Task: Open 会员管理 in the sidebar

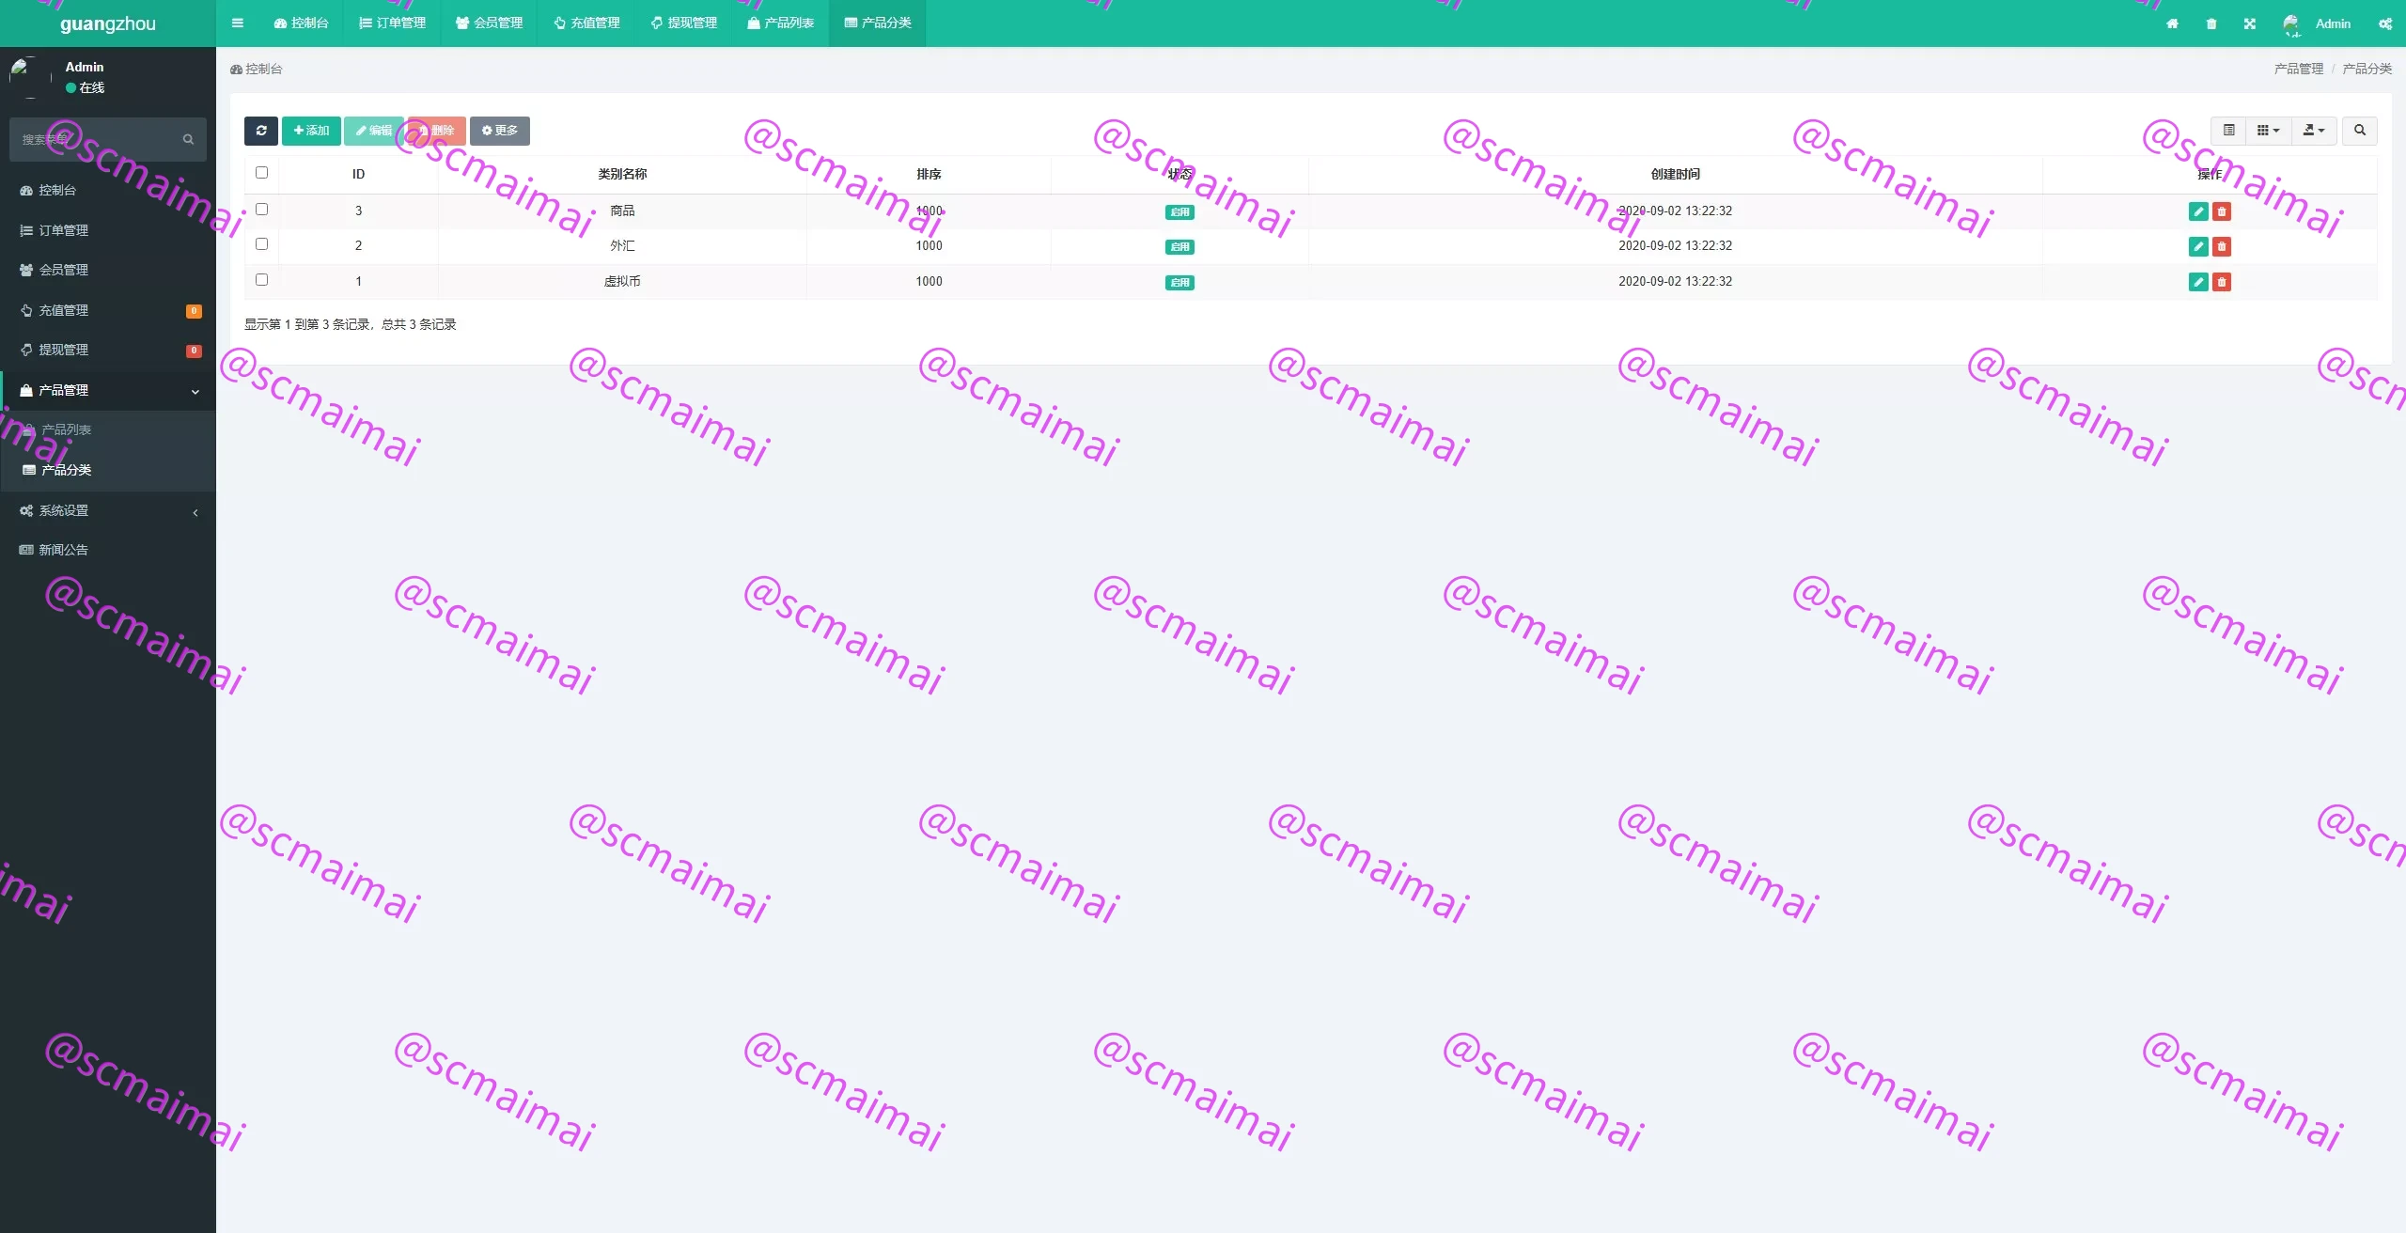Action: (x=108, y=270)
